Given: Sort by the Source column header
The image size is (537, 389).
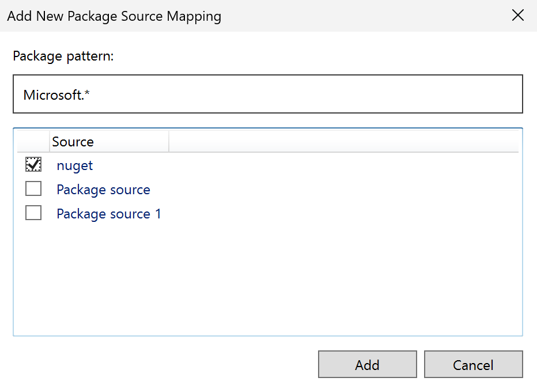Looking at the screenshot, I should pyautogui.click(x=108, y=142).
